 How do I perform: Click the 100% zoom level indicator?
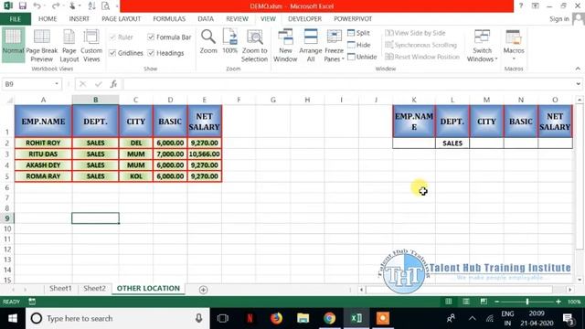click(574, 302)
